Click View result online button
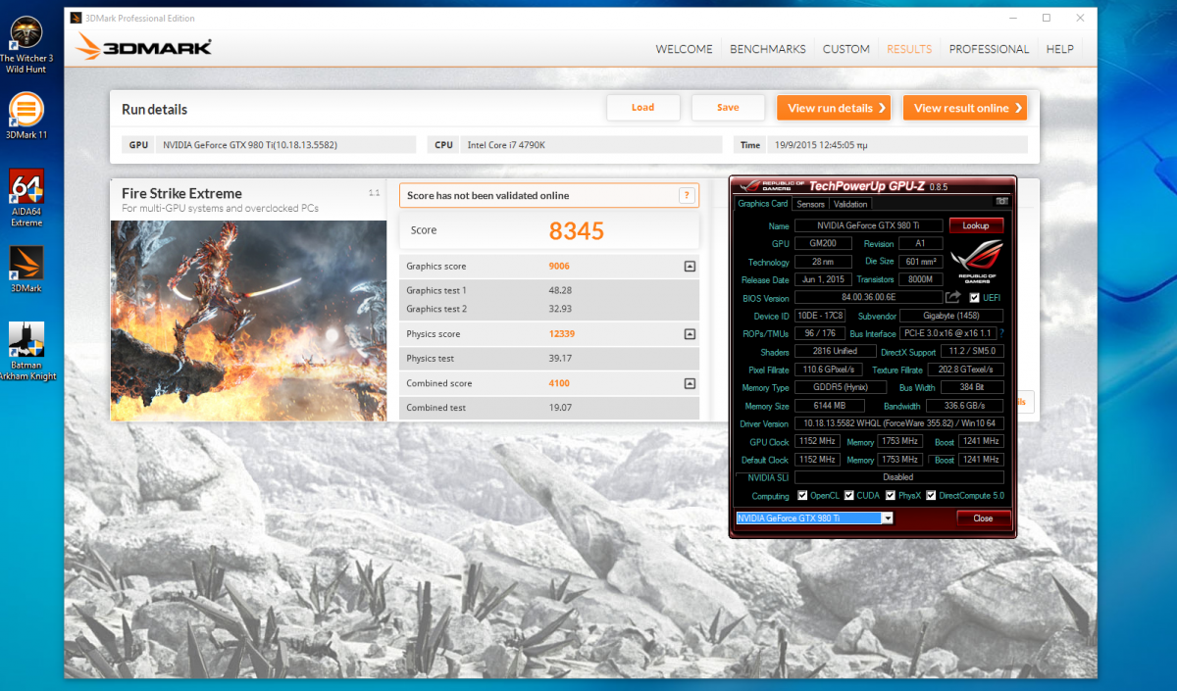This screenshot has height=691, width=1177. click(965, 108)
